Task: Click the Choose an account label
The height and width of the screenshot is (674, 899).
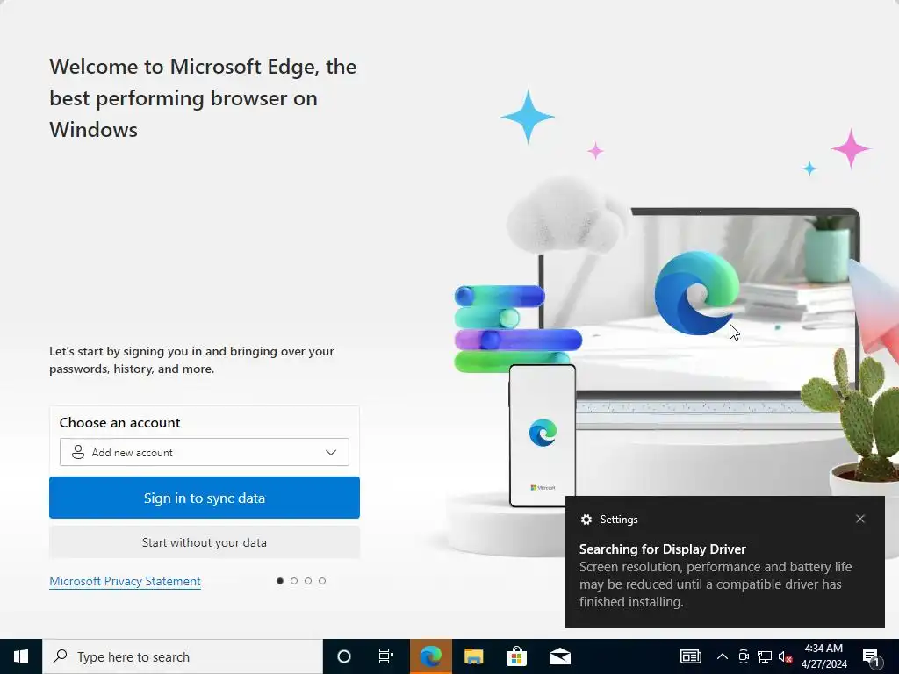Action: [x=119, y=422]
